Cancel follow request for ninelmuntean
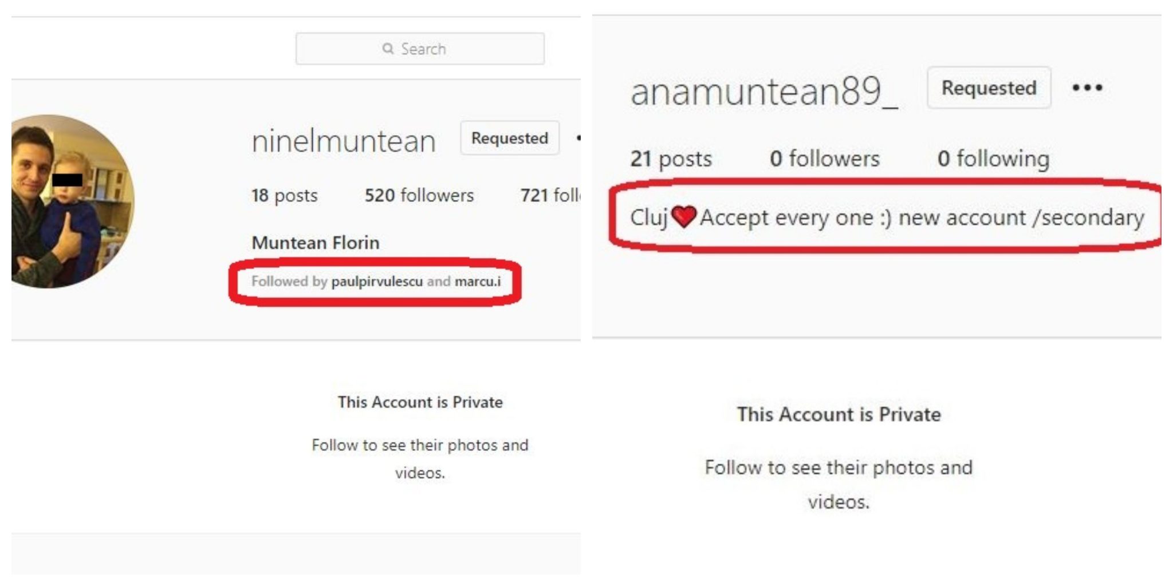 509,138
